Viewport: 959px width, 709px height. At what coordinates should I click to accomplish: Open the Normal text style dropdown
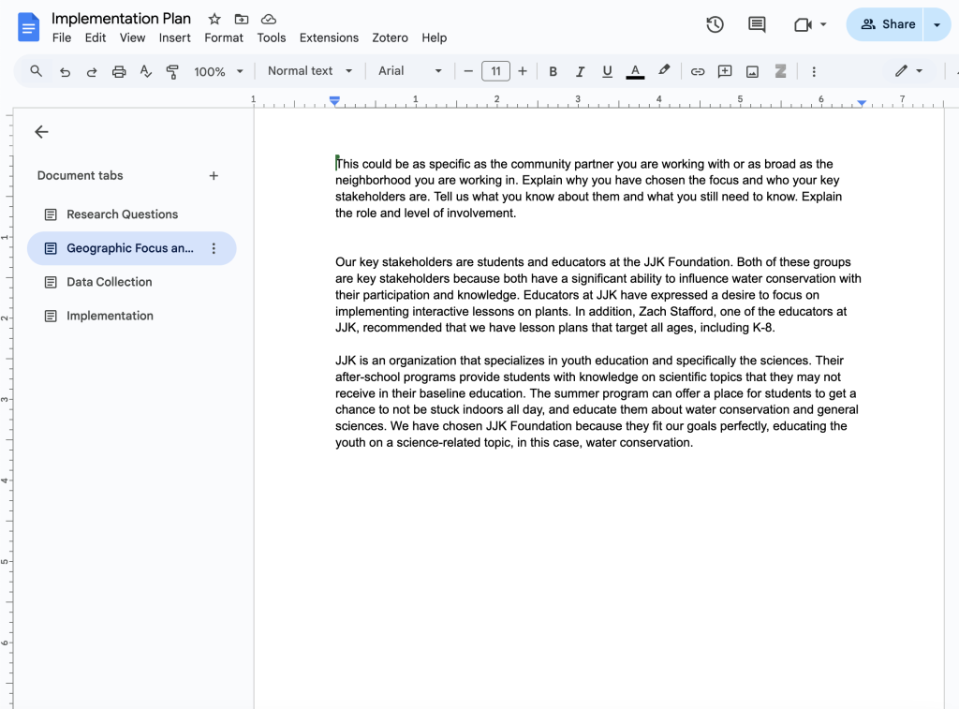coord(310,71)
